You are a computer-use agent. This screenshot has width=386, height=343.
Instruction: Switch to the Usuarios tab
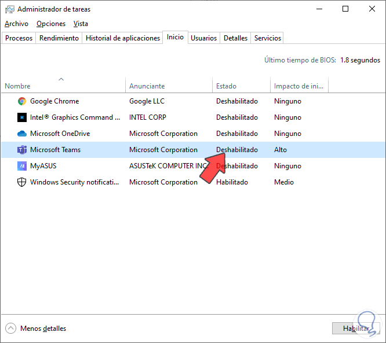(x=204, y=38)
